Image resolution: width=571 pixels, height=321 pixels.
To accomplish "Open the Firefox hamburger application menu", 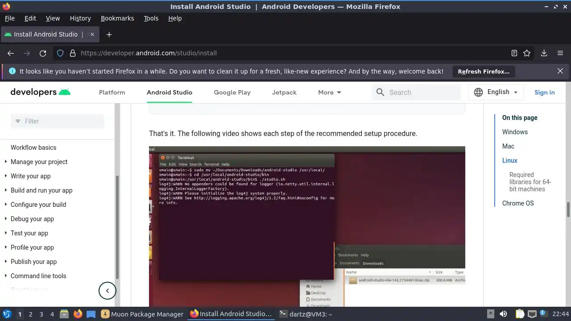I will [560, 53].
